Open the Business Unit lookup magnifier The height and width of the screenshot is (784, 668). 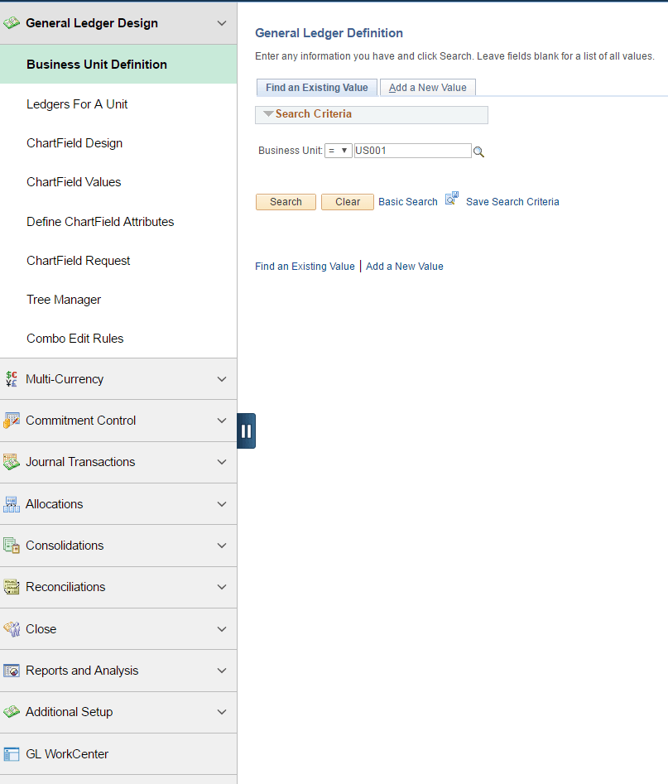point(478,152)
